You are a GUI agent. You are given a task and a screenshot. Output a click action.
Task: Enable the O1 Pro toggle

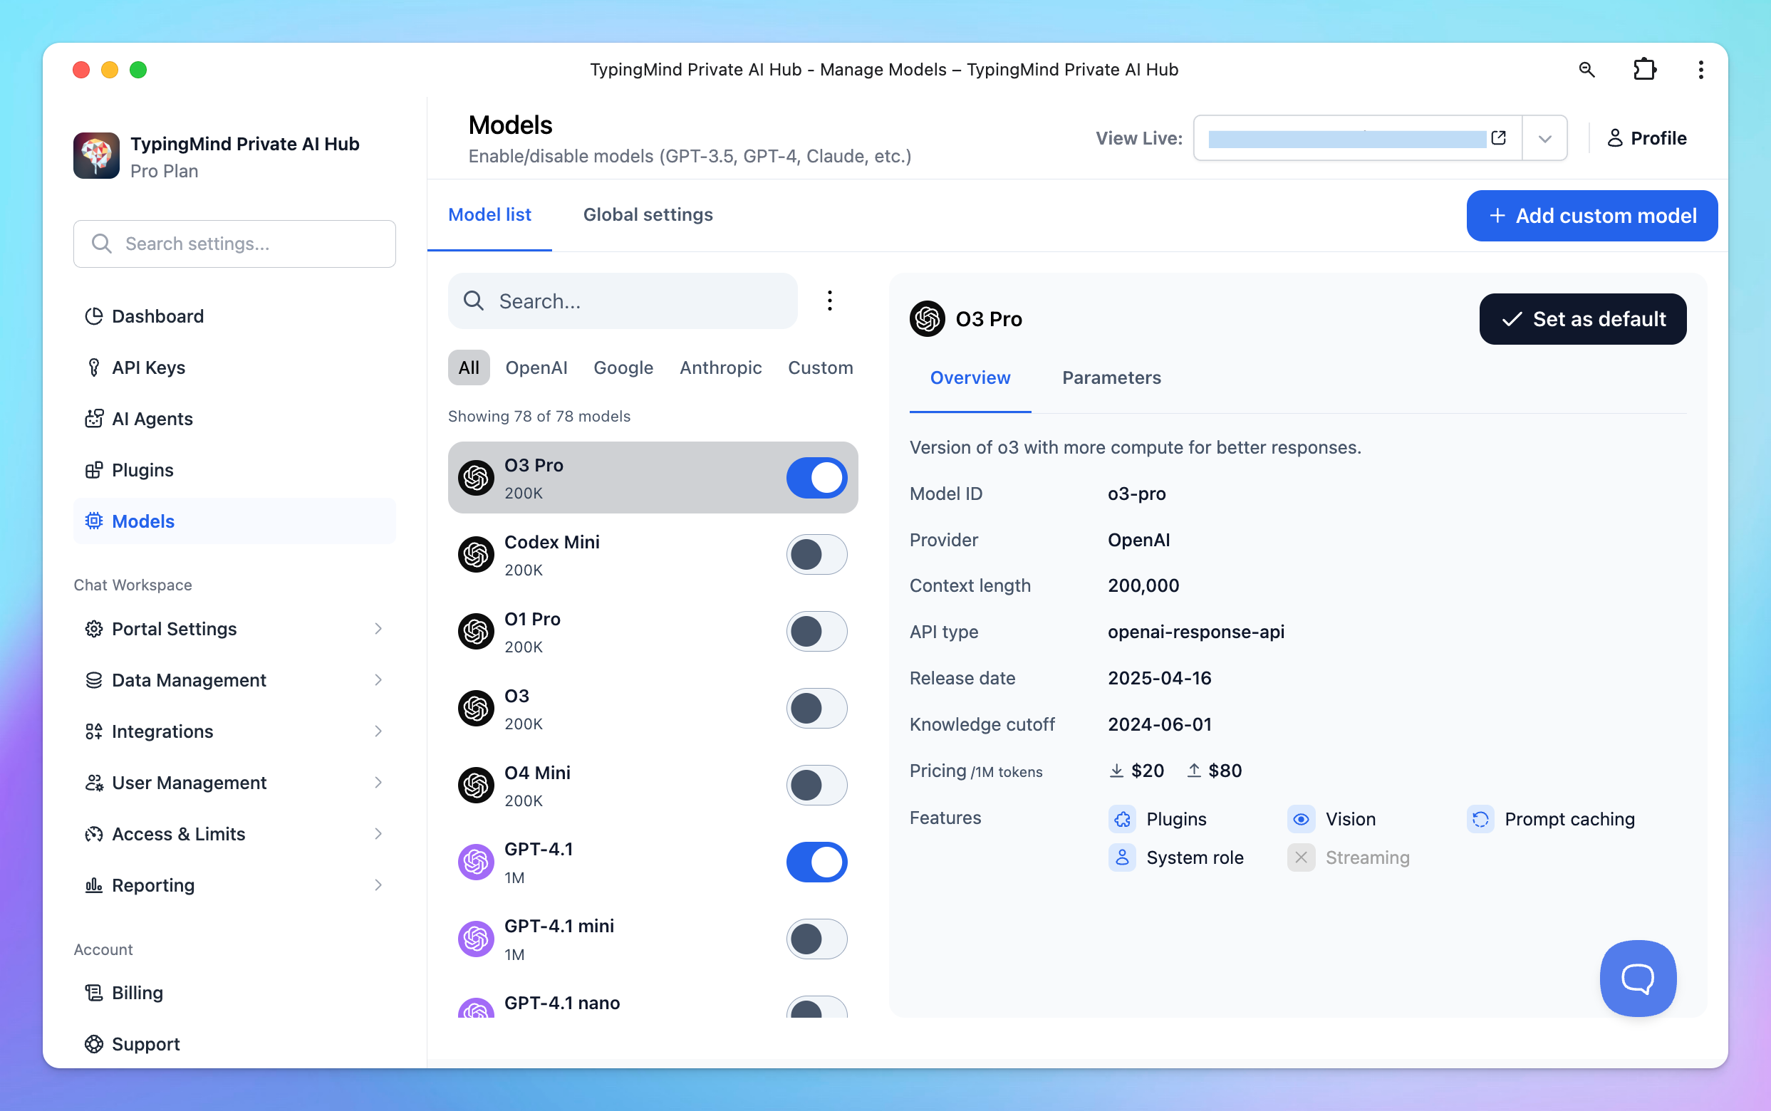(816, 632)
